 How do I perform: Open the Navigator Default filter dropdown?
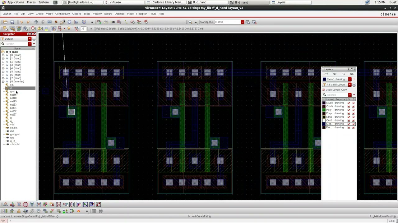[30, 39]
